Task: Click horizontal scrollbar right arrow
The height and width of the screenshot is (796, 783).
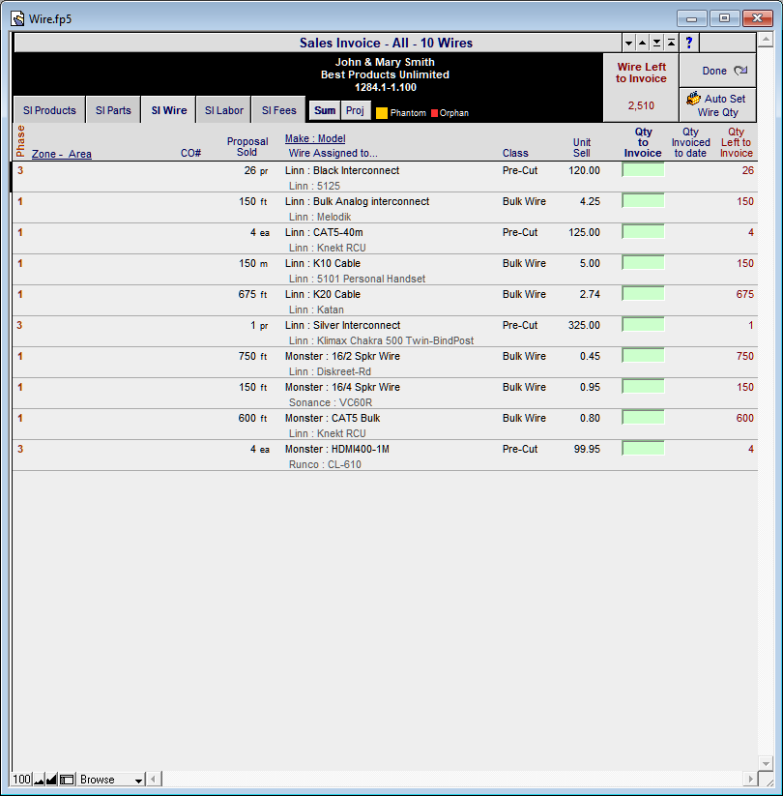Action: point(750,779)
